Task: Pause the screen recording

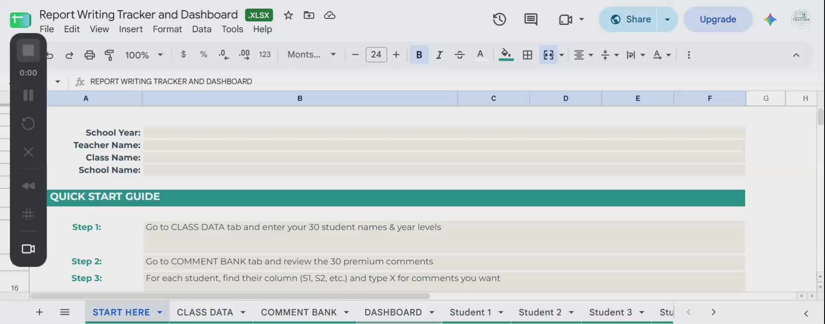Action: click(28, 95)
